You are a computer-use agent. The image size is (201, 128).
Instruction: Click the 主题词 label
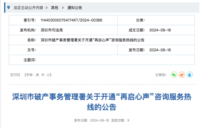(30, 60)
